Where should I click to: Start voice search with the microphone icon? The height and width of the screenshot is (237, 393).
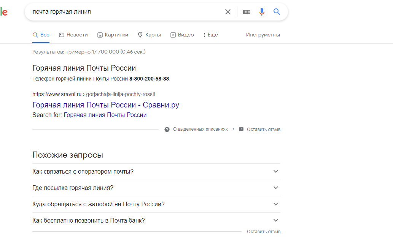[x=262, y=12]
